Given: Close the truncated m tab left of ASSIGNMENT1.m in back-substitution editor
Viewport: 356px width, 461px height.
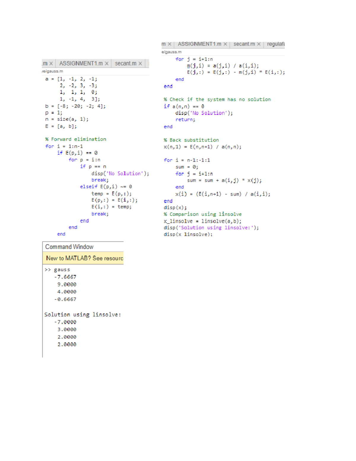Looking at the screenshot, I should (x=169, y=44).
